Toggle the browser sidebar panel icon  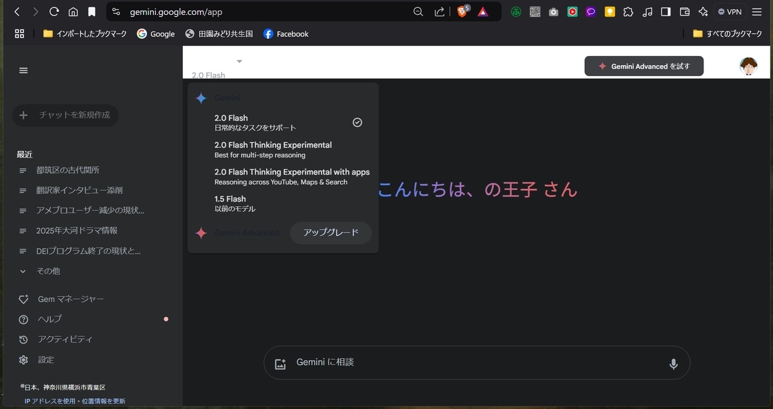pyautogui.click(x=666, y=12)
